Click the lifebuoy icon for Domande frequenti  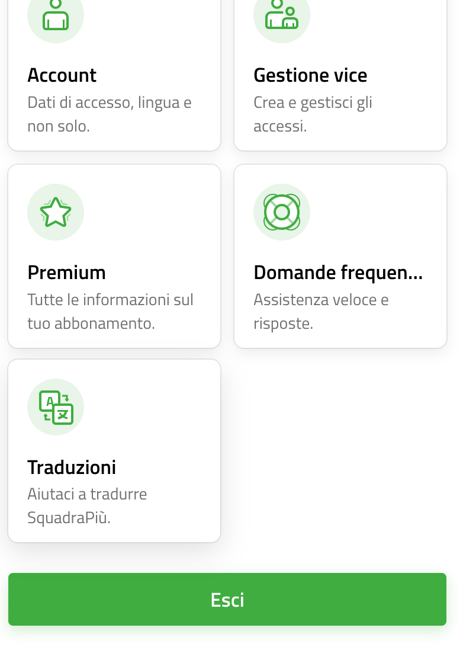(x=282, y=212)
